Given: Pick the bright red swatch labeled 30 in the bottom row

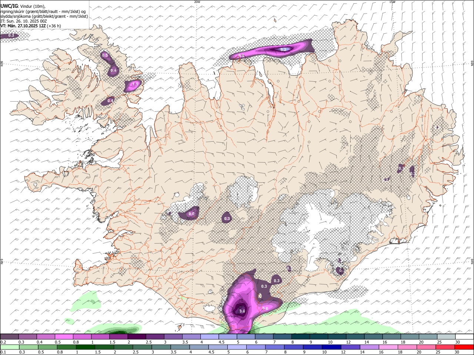Looking at the screenshot, I should tap(464, 347).
